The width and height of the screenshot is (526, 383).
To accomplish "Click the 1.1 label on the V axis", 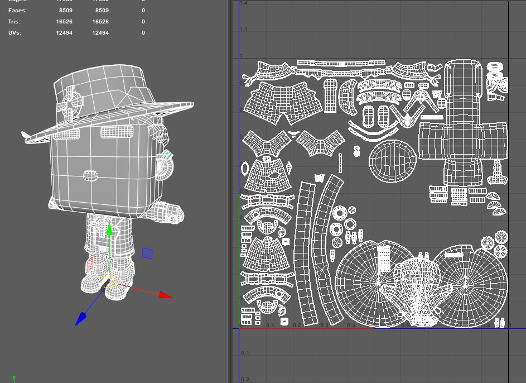I will coord(244,29).
